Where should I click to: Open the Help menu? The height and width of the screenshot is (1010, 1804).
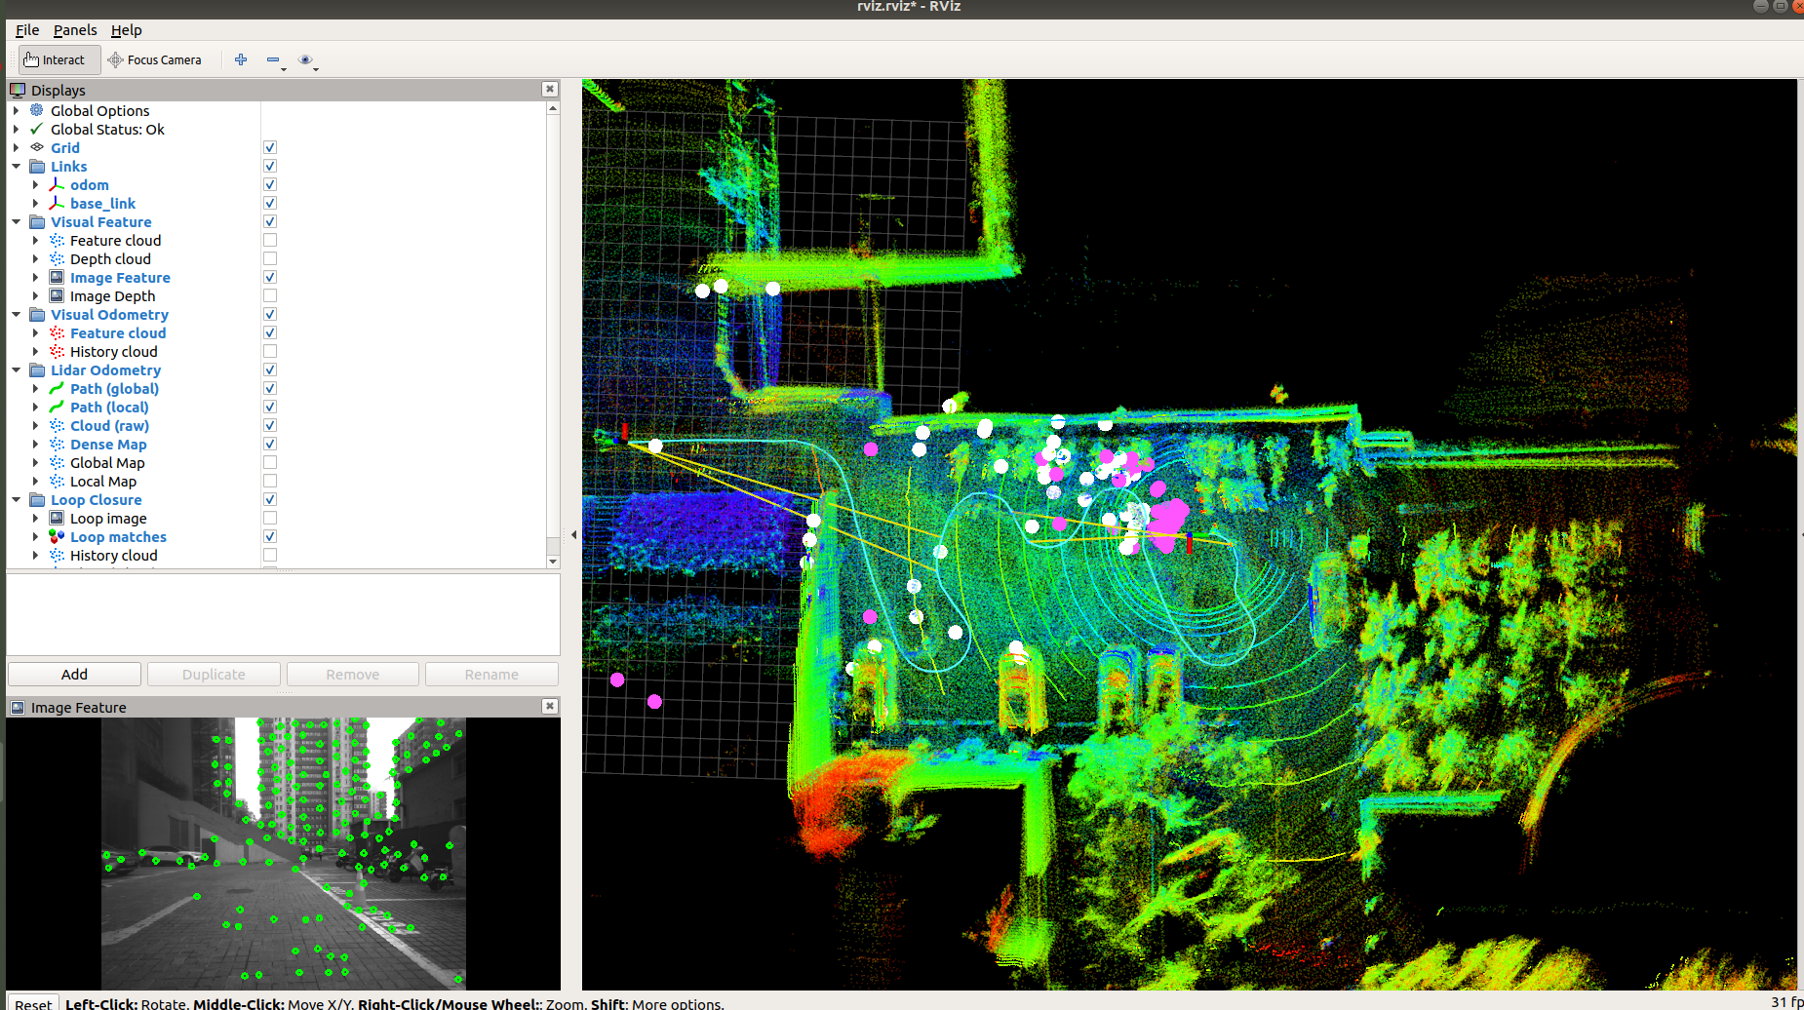click(x=126, y=29)
